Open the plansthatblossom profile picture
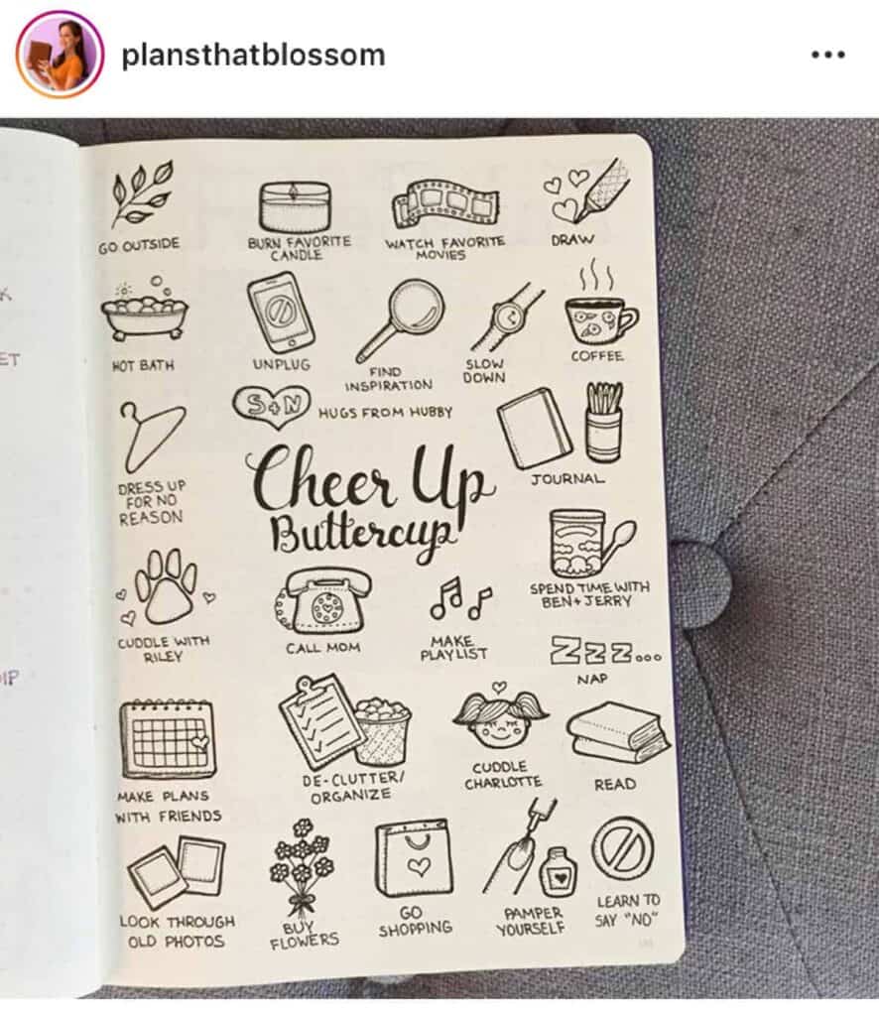Image resolution: width=879 pixels, height=1016 pixels. click(60, 55)
